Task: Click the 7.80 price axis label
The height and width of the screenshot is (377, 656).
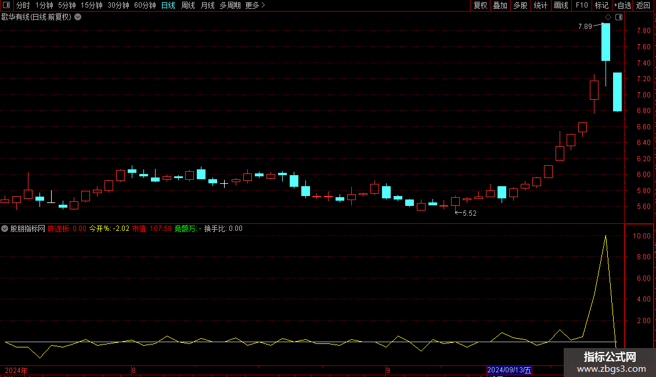Action: pos(643,31)
